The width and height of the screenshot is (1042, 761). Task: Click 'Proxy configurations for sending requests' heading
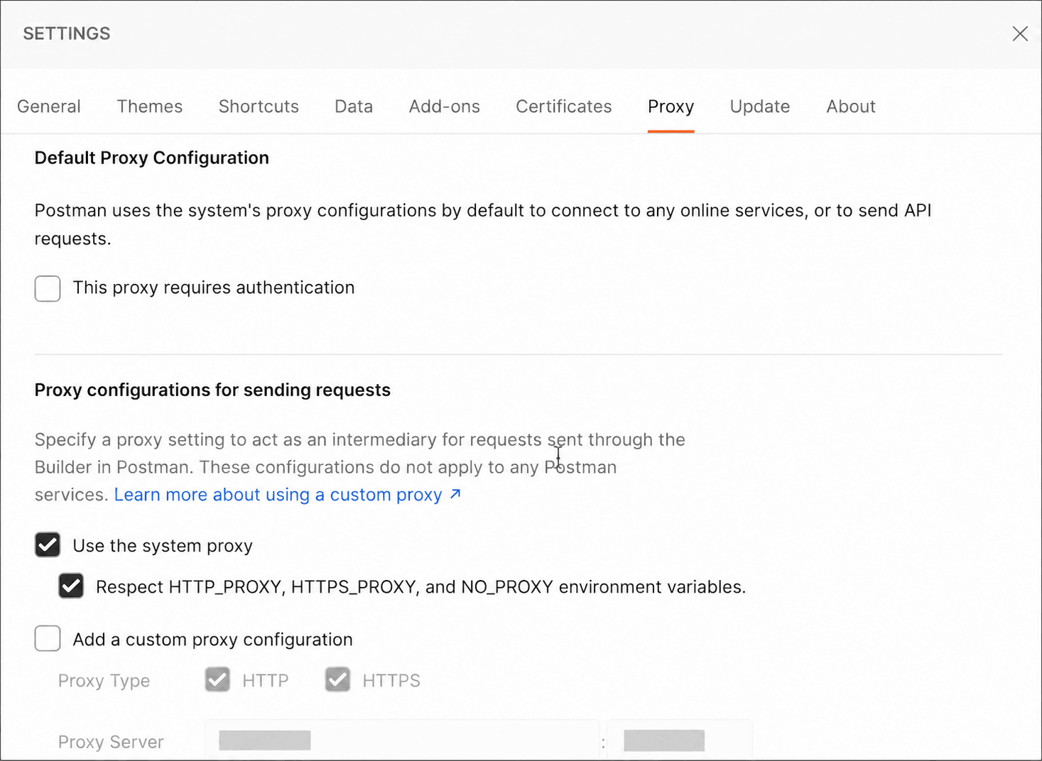click(212, 390)
